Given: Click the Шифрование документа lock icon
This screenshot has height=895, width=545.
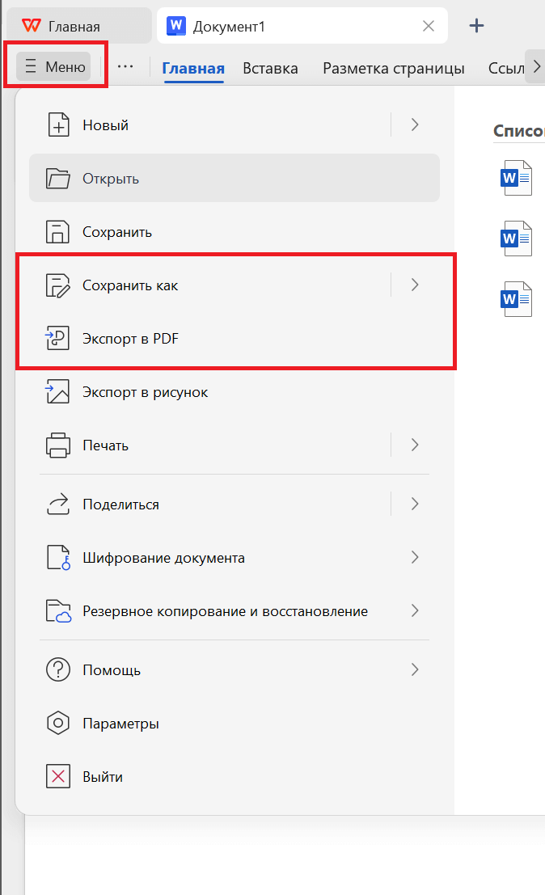Looking at the screenshot, I should click(x=58, y=557).
